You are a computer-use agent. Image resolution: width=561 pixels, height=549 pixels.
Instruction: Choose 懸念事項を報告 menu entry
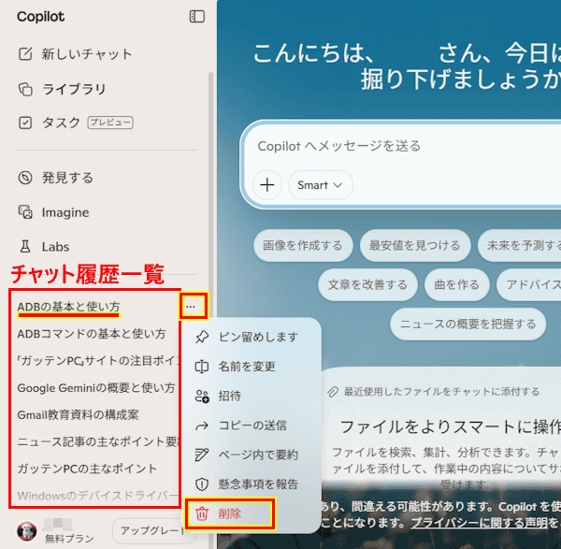(252, 484)
